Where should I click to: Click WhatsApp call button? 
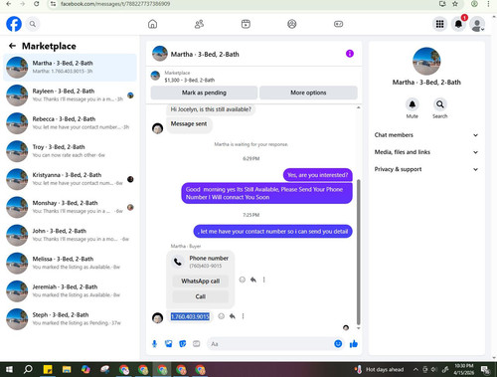coord(201,282)
